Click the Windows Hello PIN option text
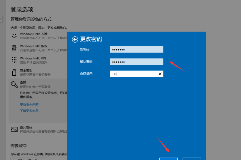 coord(33,58)
